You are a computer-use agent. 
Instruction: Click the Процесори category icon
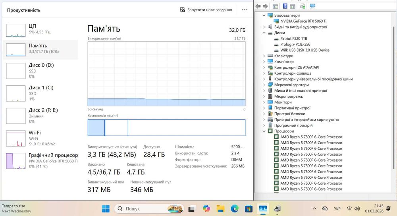(x=270, y=131)
